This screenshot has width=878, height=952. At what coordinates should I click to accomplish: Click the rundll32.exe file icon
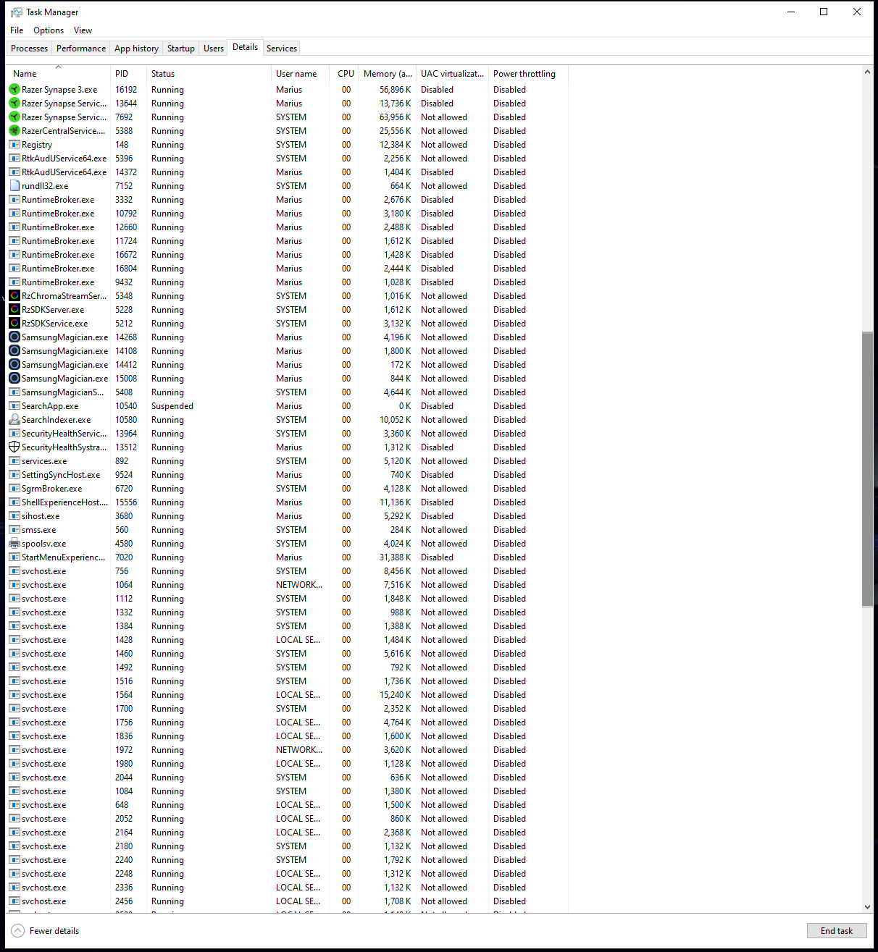(14, 186)
